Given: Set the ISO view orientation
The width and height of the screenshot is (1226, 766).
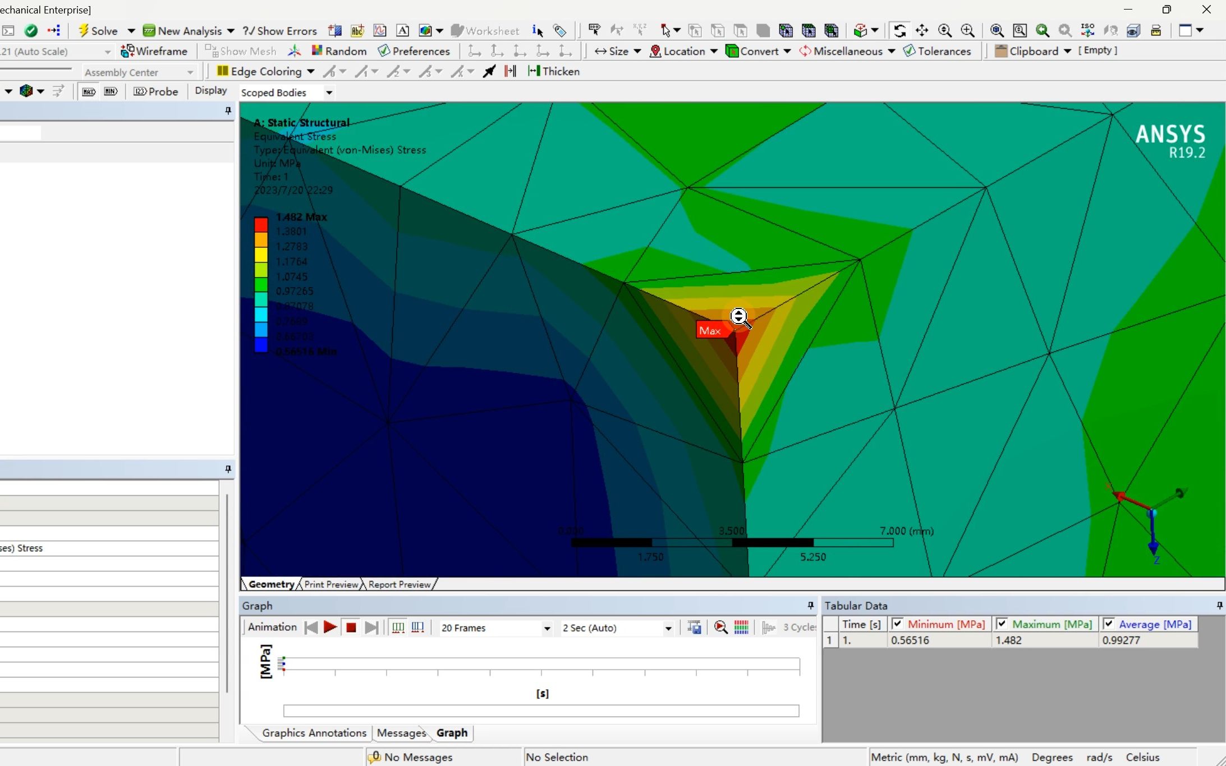Looking at the screenshot, I should (1087, 30).
